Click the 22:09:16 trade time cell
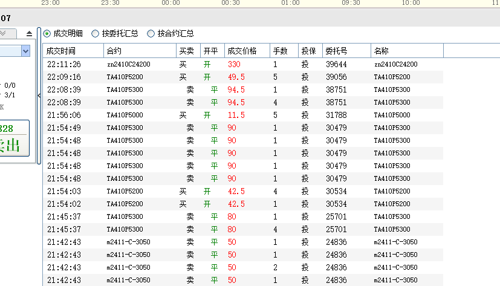500x286 pixels. (64, 77)
